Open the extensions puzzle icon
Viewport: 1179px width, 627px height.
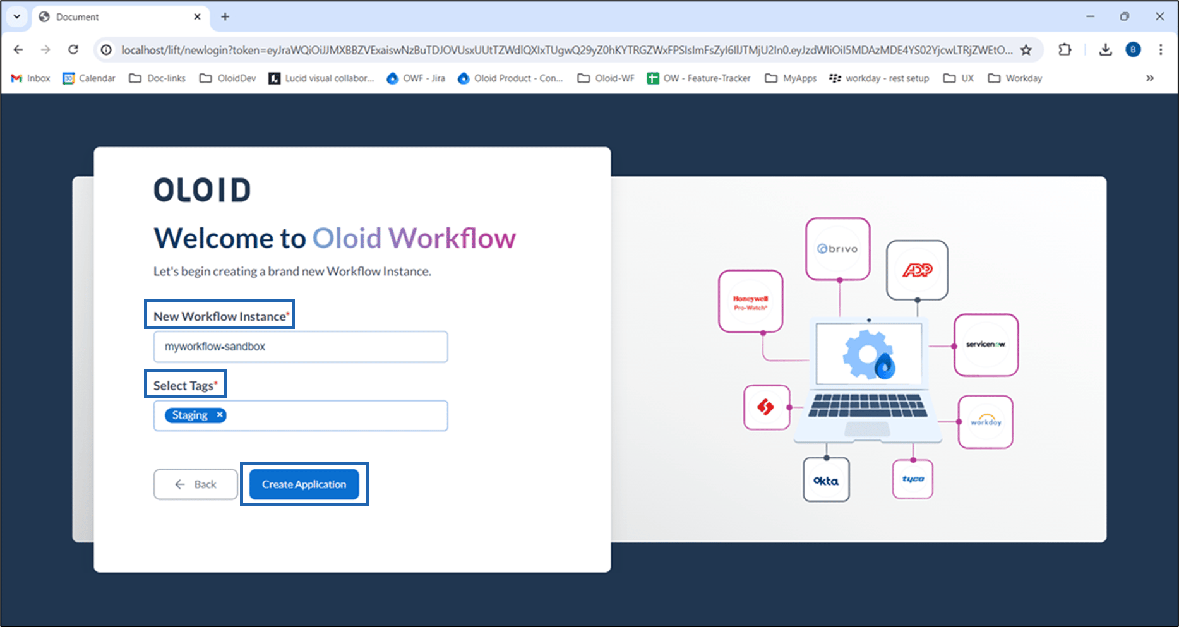tap(1065, 49)
